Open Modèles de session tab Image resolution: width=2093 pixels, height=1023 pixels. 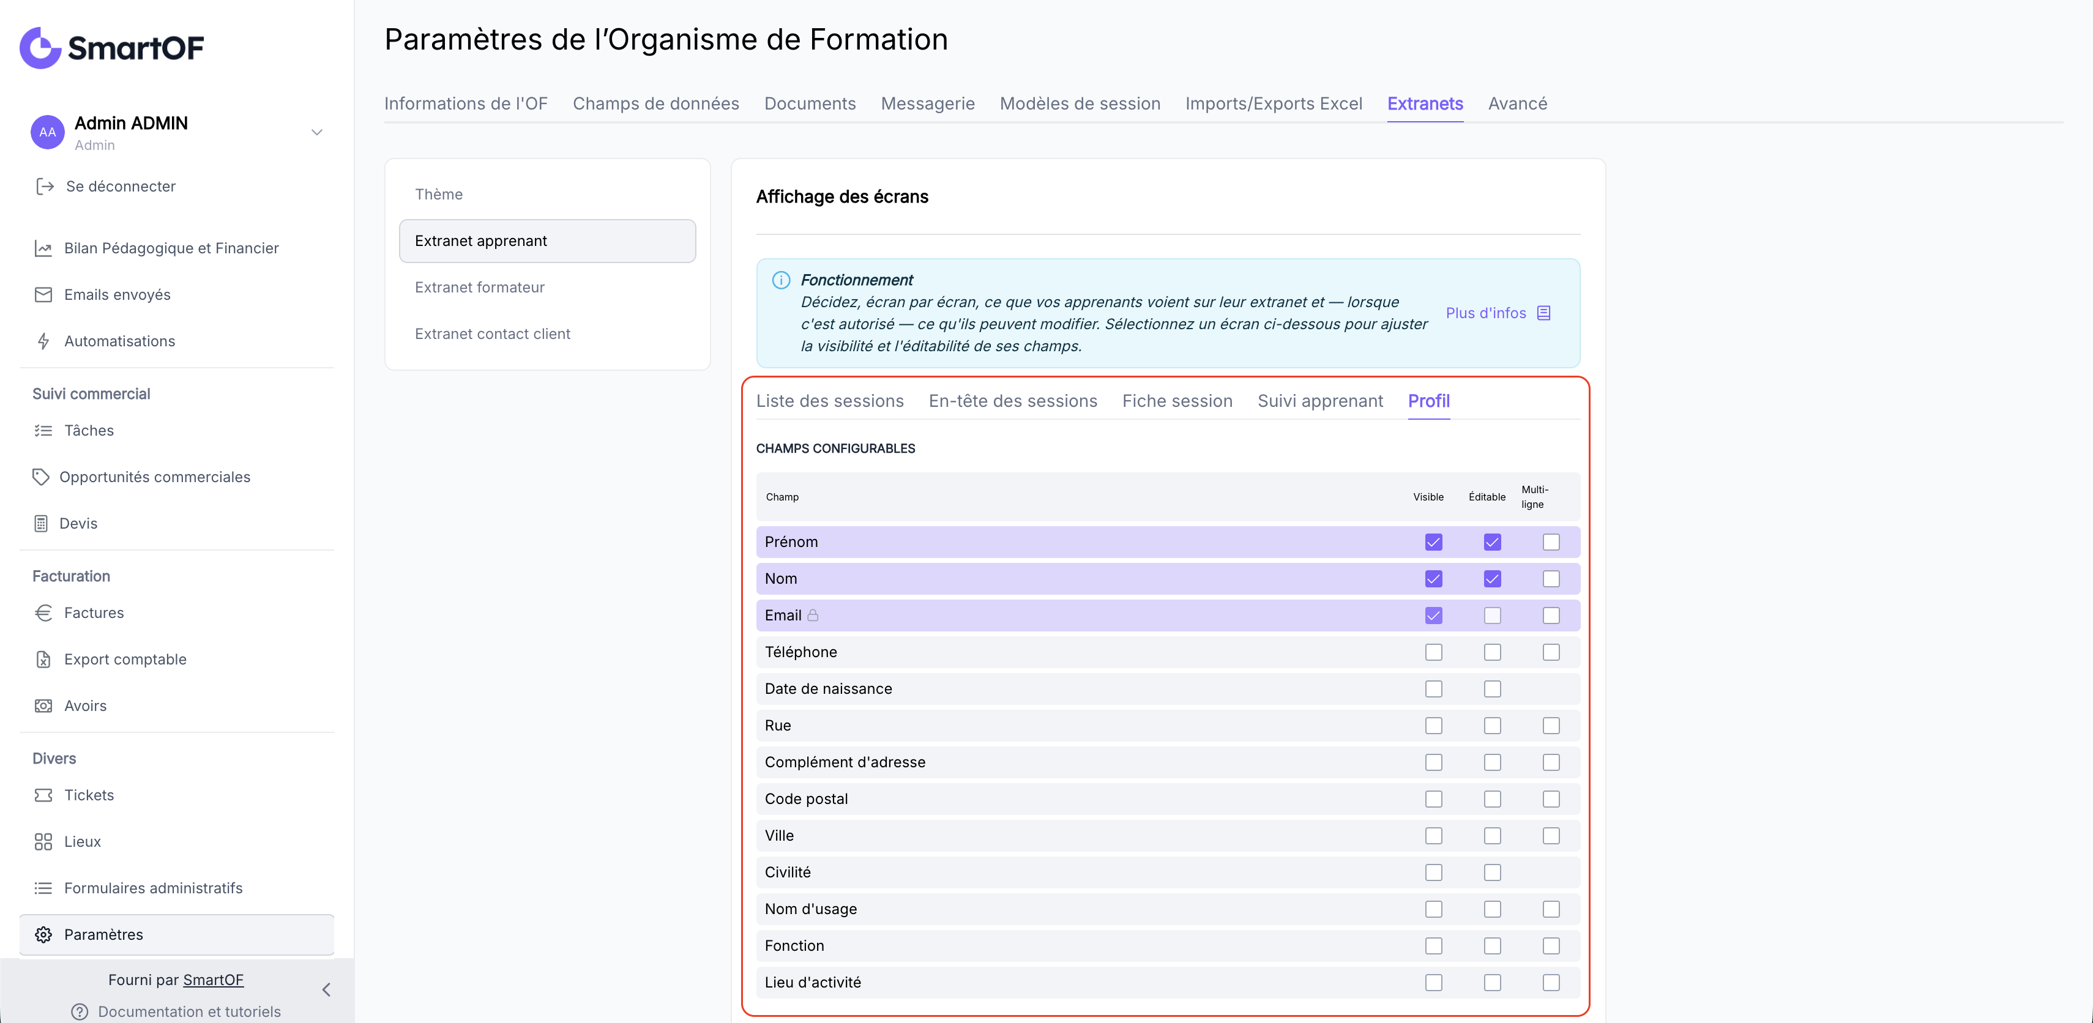point(1079,103)
